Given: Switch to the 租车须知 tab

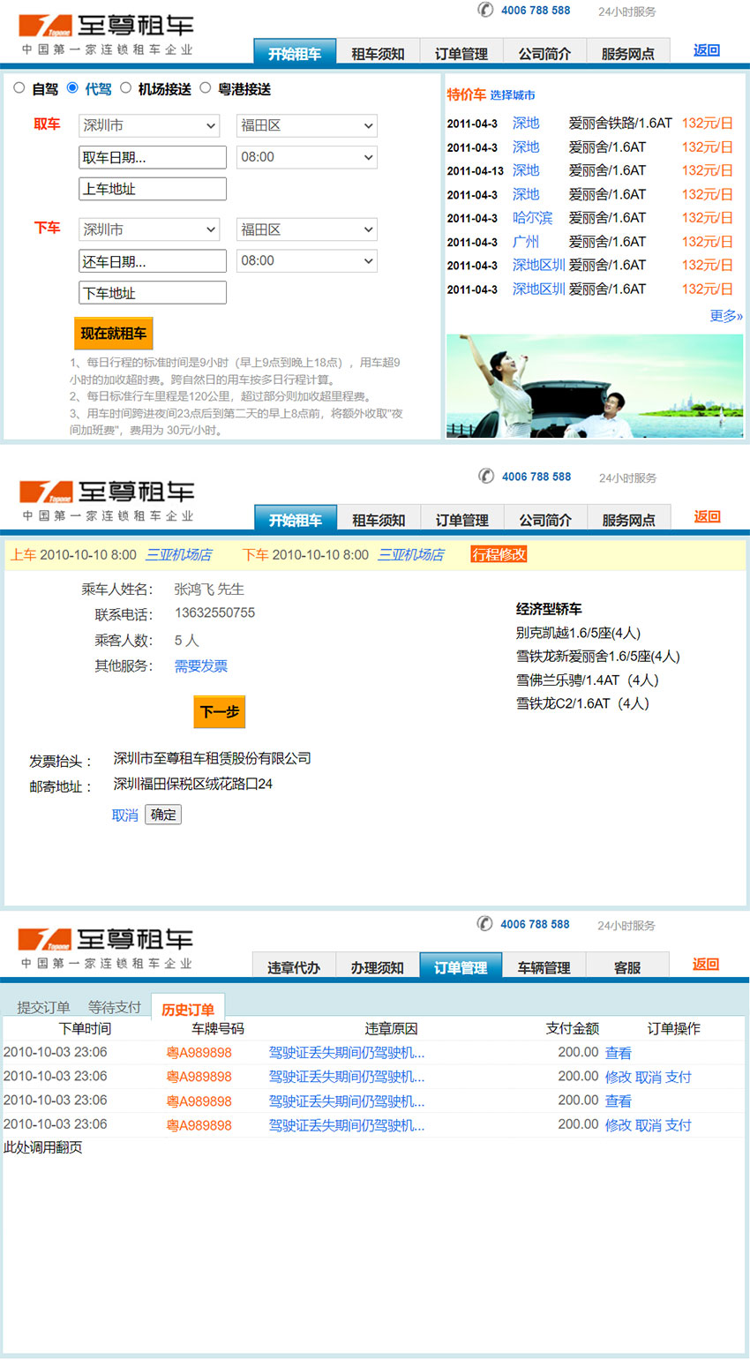Looking at the screenshot, I should coord(379,53).
